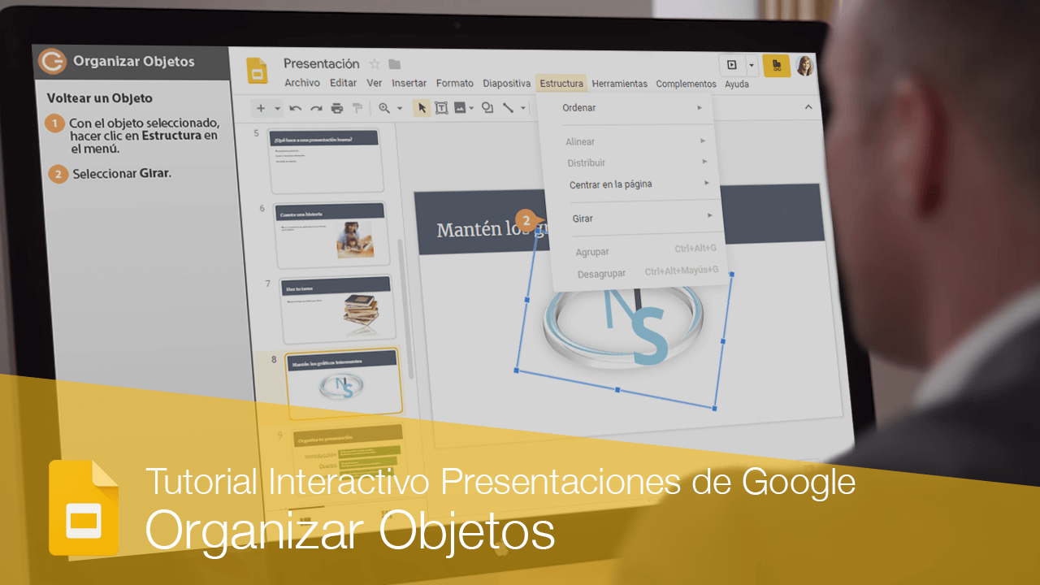This screenshot has width=1040, height=585.
Task: Click the Undo arrow
Action: 295,108
